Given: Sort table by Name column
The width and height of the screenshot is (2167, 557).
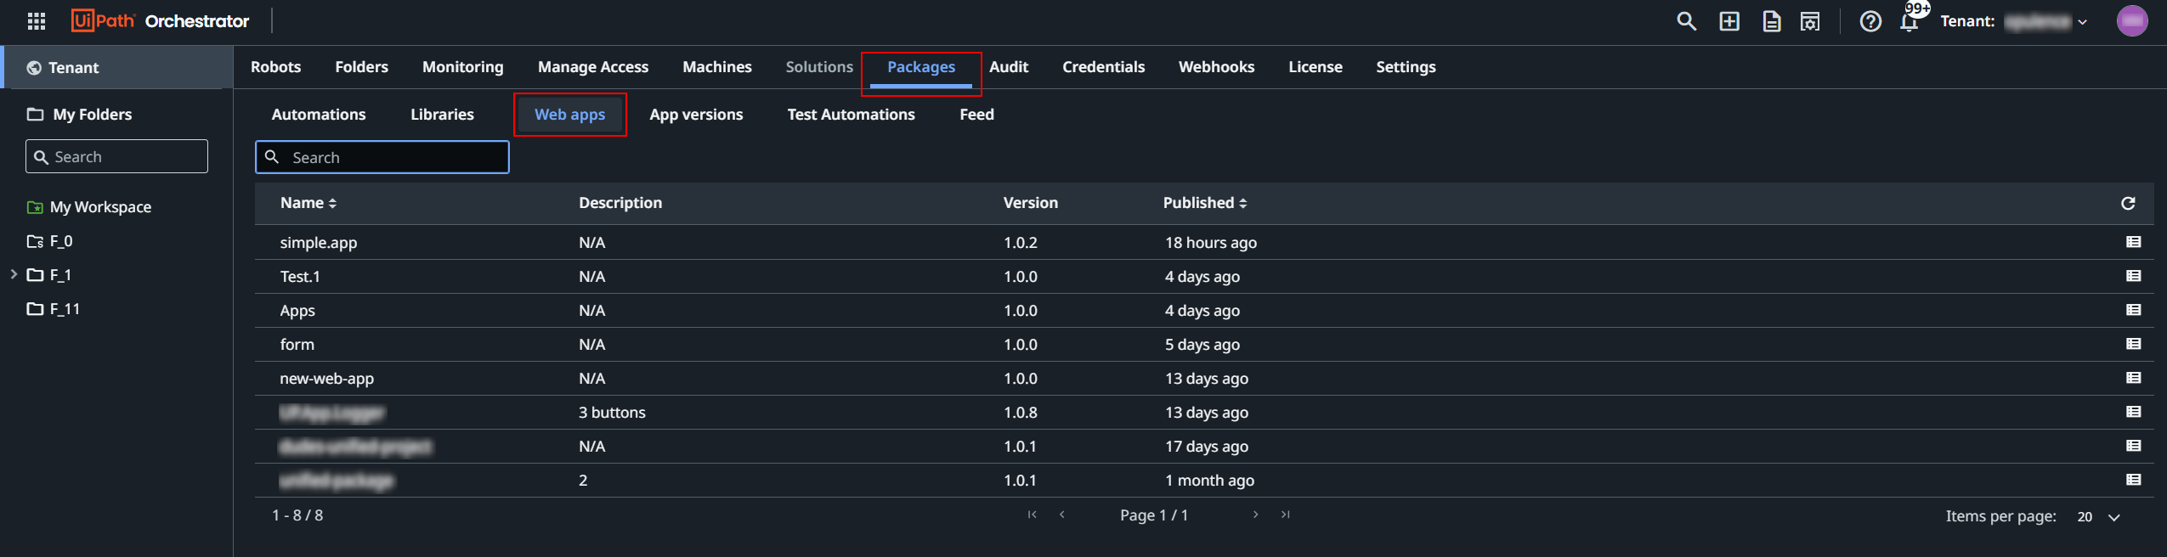Looking at the screenshot, I should click(x=308, y=203).
